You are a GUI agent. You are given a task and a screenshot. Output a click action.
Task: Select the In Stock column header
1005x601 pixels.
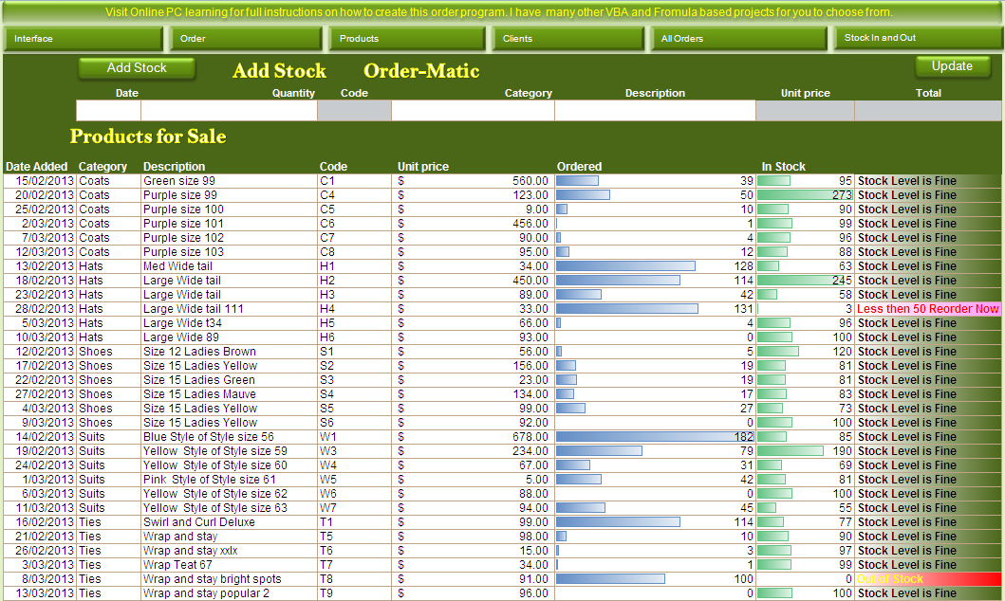coord(784,167)
